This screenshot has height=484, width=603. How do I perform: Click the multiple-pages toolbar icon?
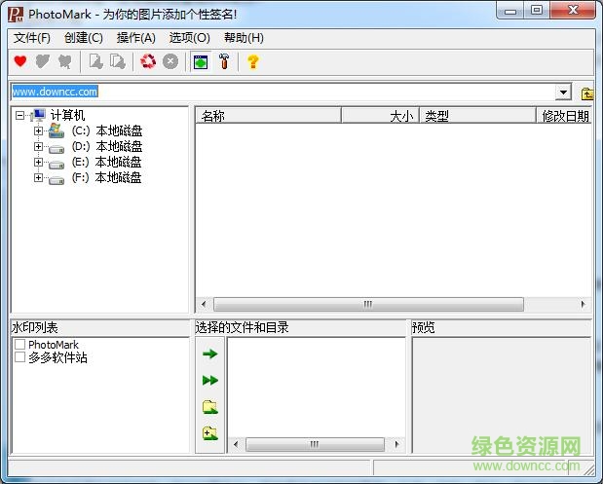pyautogui.click(x=118, y=61)
